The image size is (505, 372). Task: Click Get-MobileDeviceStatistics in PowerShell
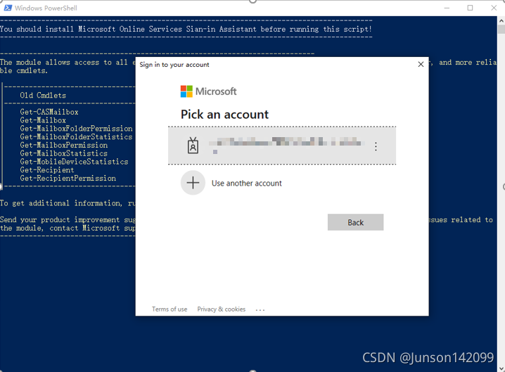point(74,162)
